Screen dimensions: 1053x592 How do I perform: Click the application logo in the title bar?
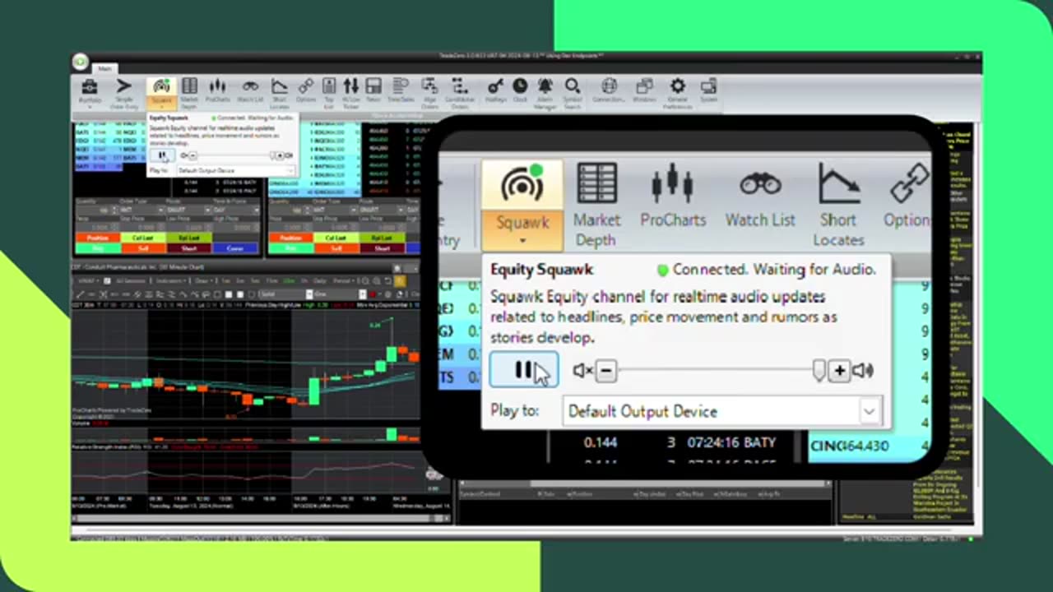click(81, 61)
